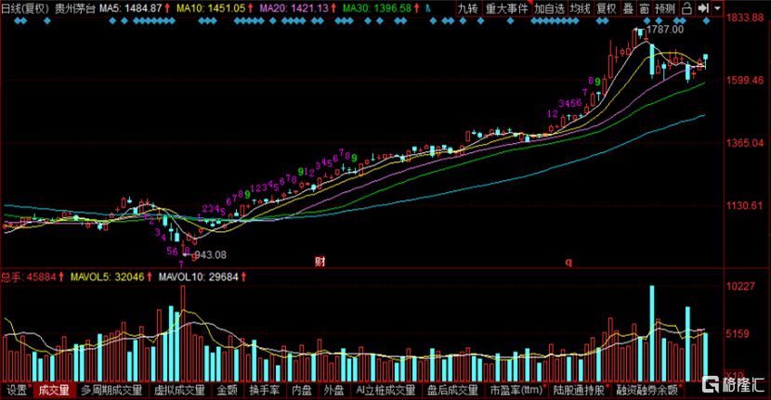Select the 成交量 volume tab

click(54, 390)
